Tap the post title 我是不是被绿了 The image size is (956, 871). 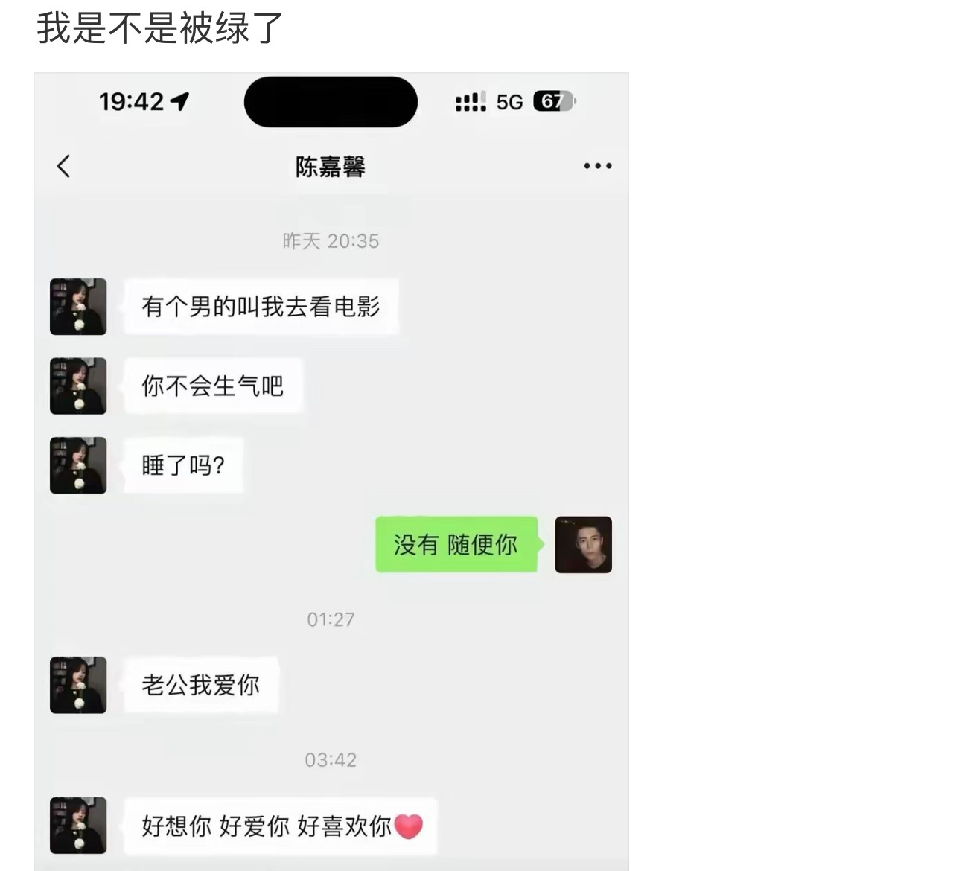[x=160, y=28]
